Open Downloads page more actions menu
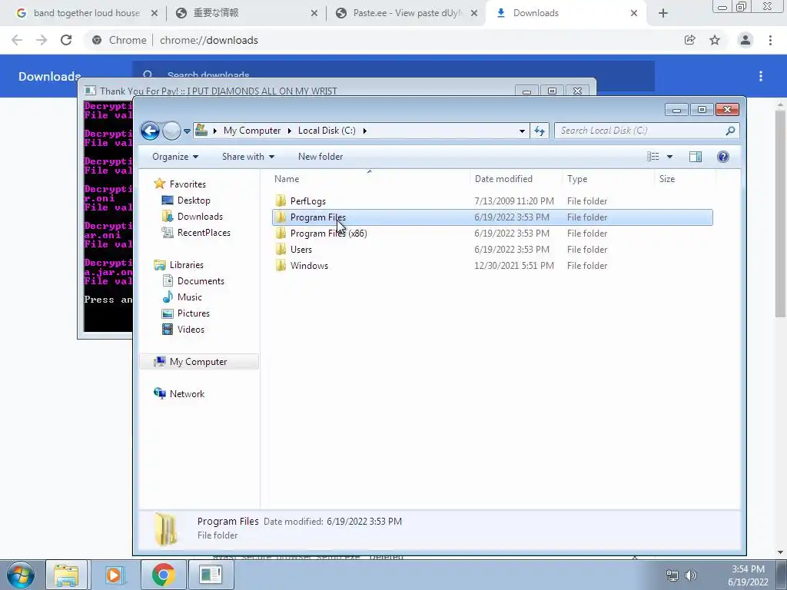 [x=761, y=76]
